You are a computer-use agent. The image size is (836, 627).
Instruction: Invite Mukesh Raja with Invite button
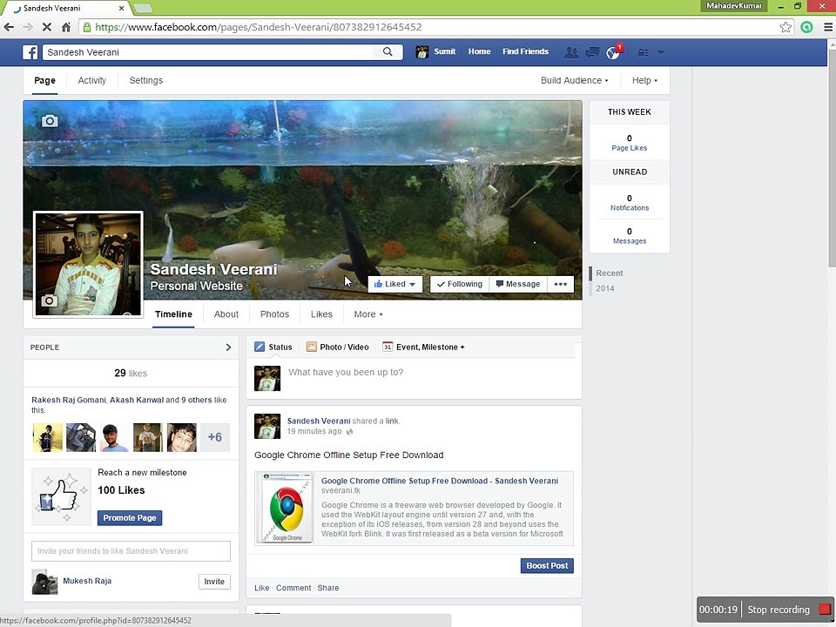pos(214,581)
